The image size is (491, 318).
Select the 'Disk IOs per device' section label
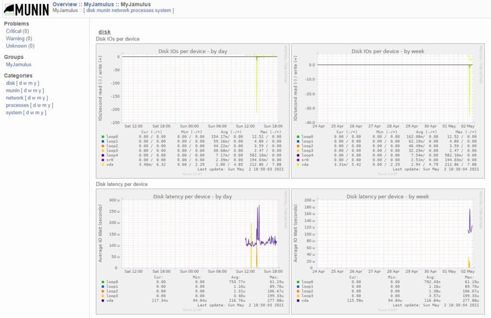tap(117, 39)
